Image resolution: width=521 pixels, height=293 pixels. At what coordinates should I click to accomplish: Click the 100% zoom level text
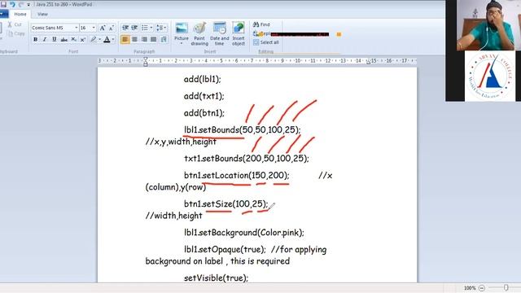470,288
